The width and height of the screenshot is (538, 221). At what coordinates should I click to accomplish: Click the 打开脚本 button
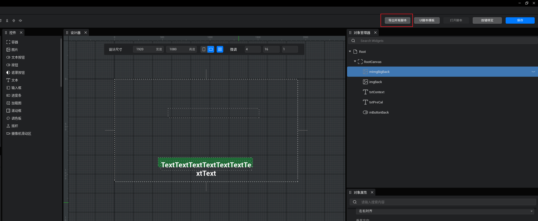(x=456, y=20)
